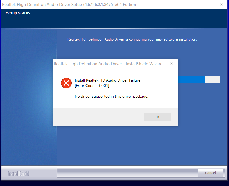Viewport: 229px width, 186px height.
Task: Click the 'Setup Status' heading
Action: point(18,13)
